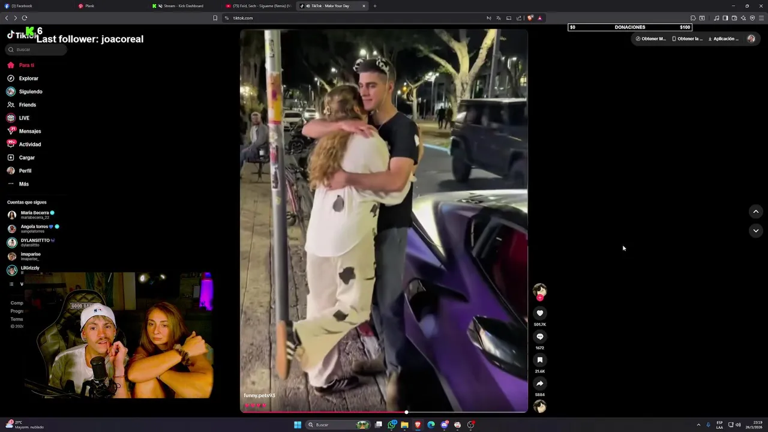Click the tiktok.com address bar

[354, 18]
